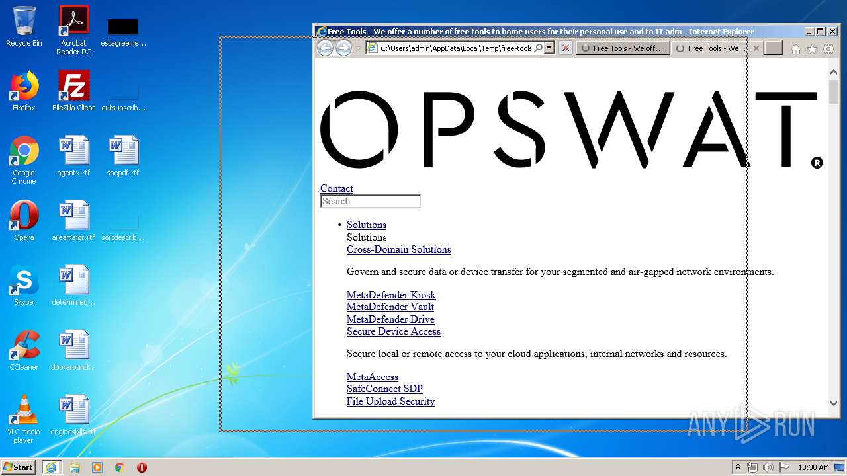Select the VLC media player desktop icon
The image size is (847, 476).
tap(24, 419)
